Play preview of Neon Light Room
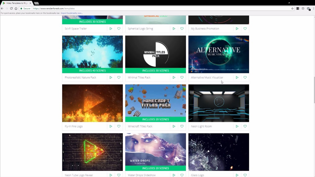315x177 pixels. click(x=237, y=126)
